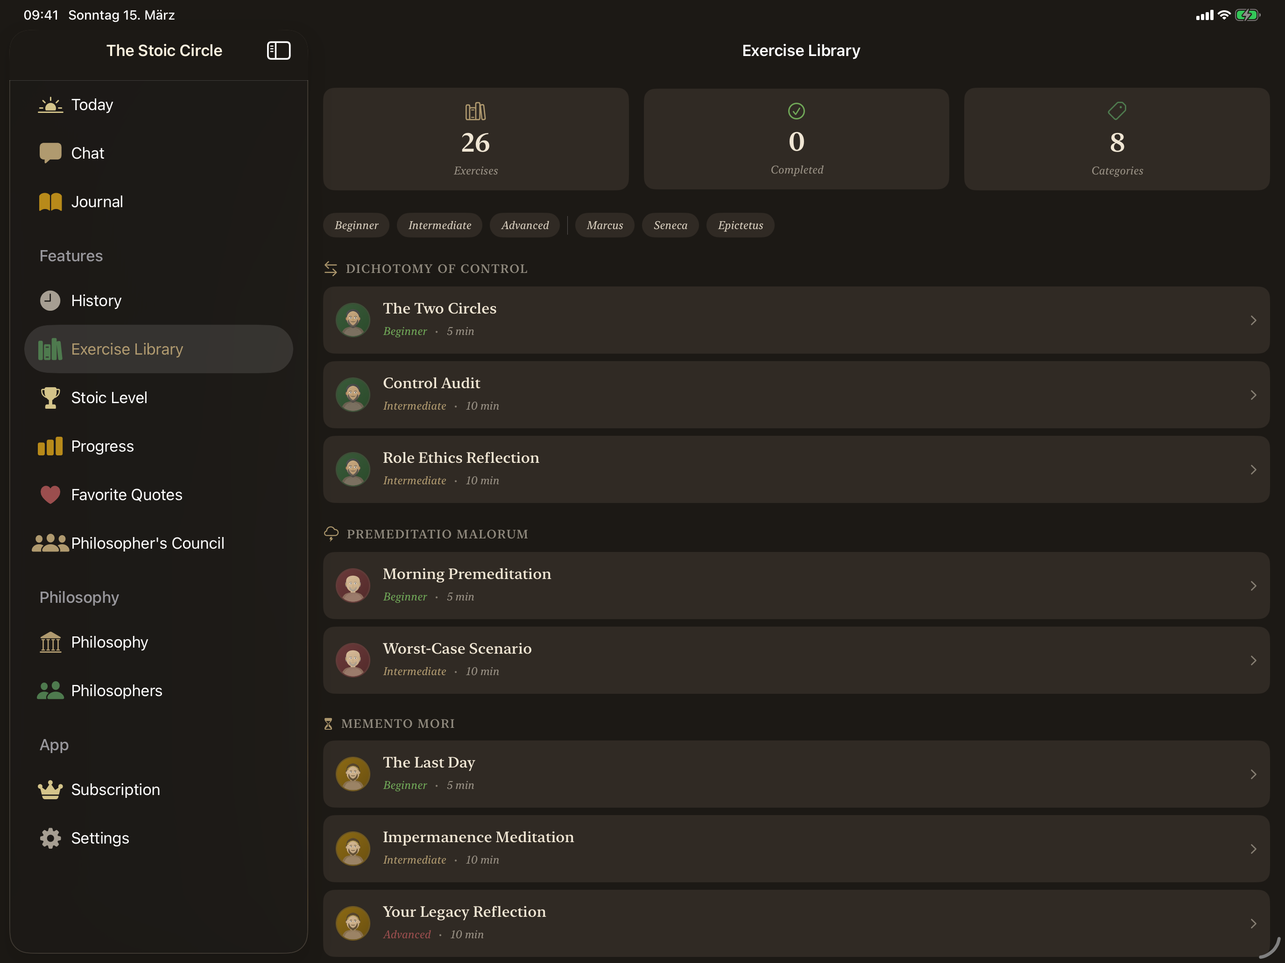Viewport: 1285px width, 963px height.
Task: Click the DICHOTOMY OF CONTROL heading
Action: [436, 269]
